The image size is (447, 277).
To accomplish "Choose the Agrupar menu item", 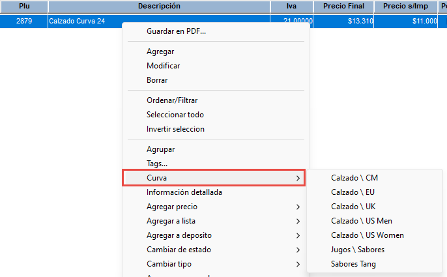I will tap(160, 149).
